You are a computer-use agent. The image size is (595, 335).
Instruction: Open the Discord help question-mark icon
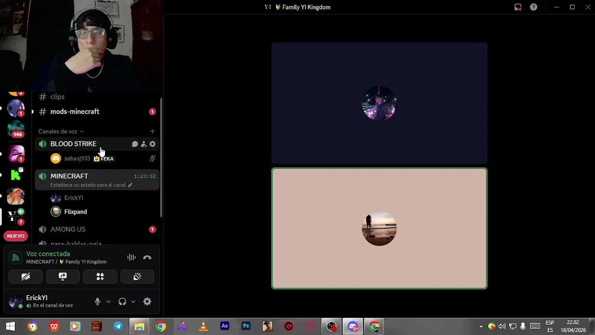534,7
